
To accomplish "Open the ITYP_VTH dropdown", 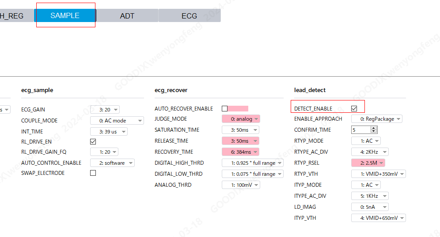I will click(x=378, y=218).
